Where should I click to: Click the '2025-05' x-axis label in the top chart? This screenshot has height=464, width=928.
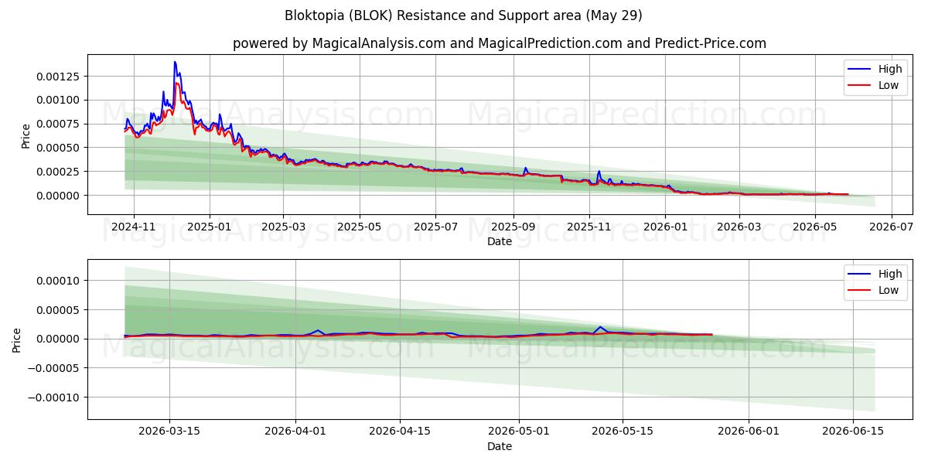coord(359,227)
